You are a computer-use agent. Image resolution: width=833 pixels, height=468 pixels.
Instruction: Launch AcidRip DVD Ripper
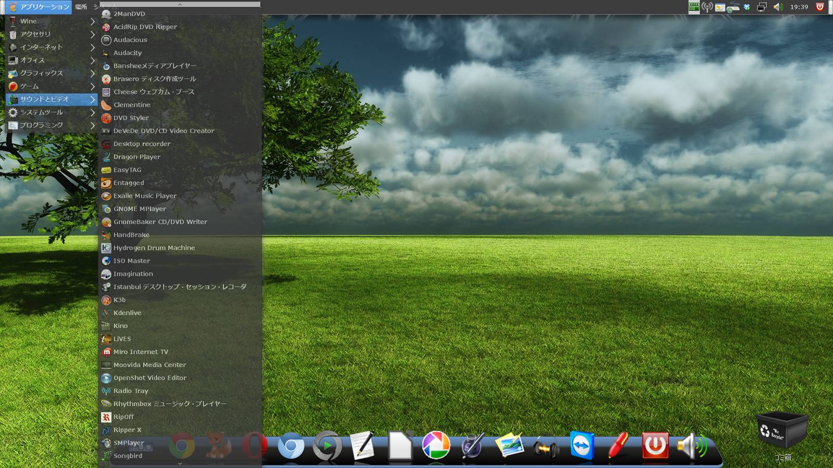[x=180, y=27]
